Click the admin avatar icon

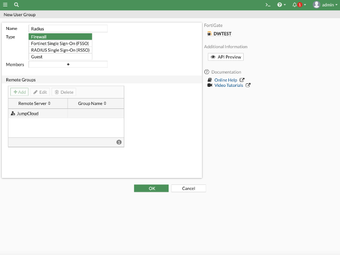point(316,4)
